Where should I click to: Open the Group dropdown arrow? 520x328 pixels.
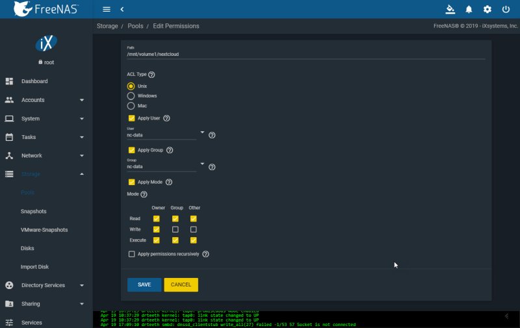[202, 164]
